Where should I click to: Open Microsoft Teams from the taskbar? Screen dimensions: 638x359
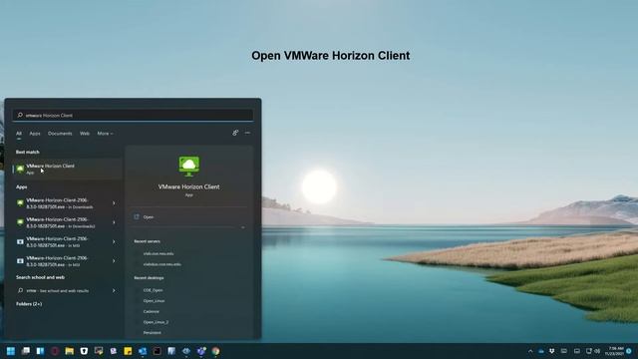[x=201, y=351]
